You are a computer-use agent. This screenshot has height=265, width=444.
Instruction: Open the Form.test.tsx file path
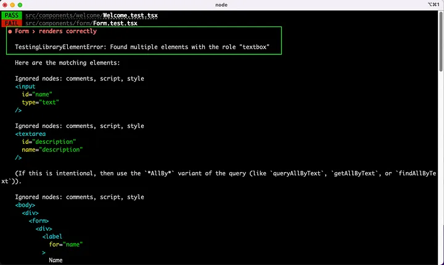(81, 23)
